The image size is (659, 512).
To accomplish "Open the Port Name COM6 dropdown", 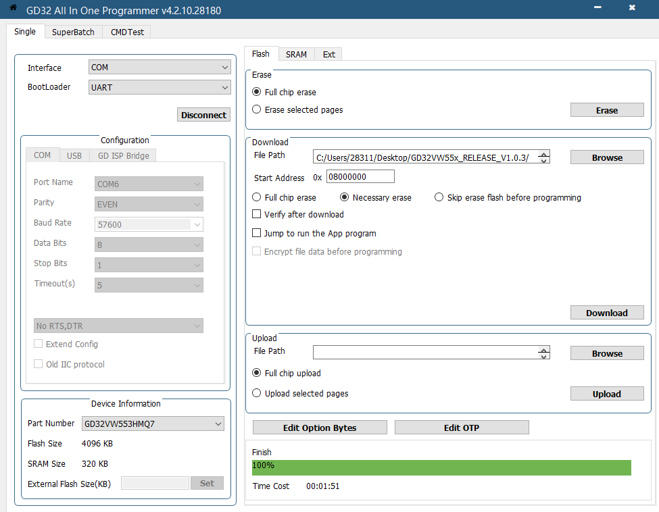I will (149, 184).
